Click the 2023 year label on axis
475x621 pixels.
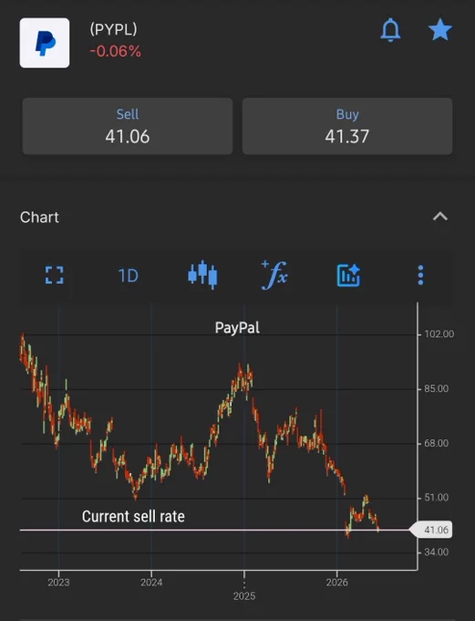pos(58,583)
